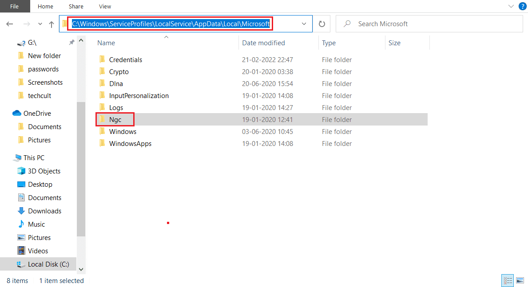Screen dimensions: 528x287
Task: Select the Dlna folder icon
Action: pyautogui.click(x=102, y=83)
